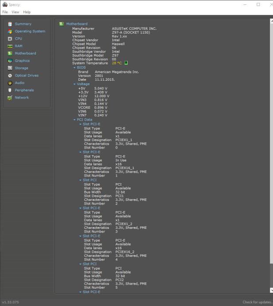Screen dimensions: 273x306
Task: Open the Storage section
Action: tap(21, 68)
